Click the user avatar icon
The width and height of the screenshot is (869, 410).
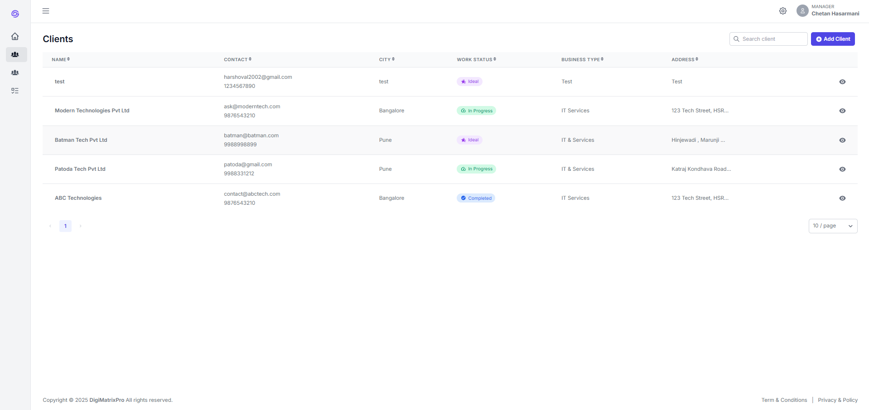(x=802, y=10)
